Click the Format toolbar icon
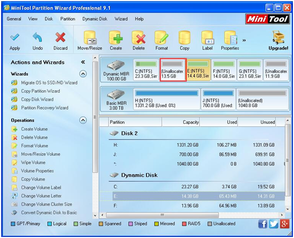The height and width of the screenshot is (238, 294). pyautogui.click(x=161, y=37)
